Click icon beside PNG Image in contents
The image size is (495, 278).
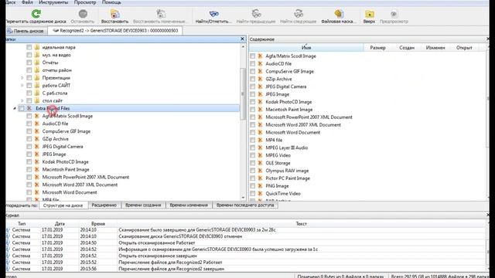tap(260, 186)
